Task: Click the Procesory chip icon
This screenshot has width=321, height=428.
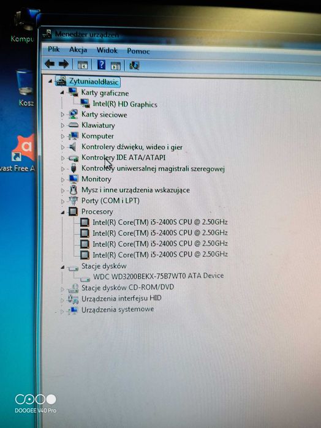Action: (73, 211)
